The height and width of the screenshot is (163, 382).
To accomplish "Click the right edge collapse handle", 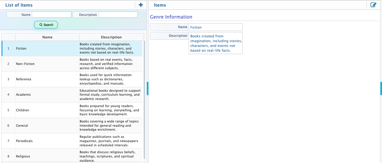I will (x=381, y=89).
